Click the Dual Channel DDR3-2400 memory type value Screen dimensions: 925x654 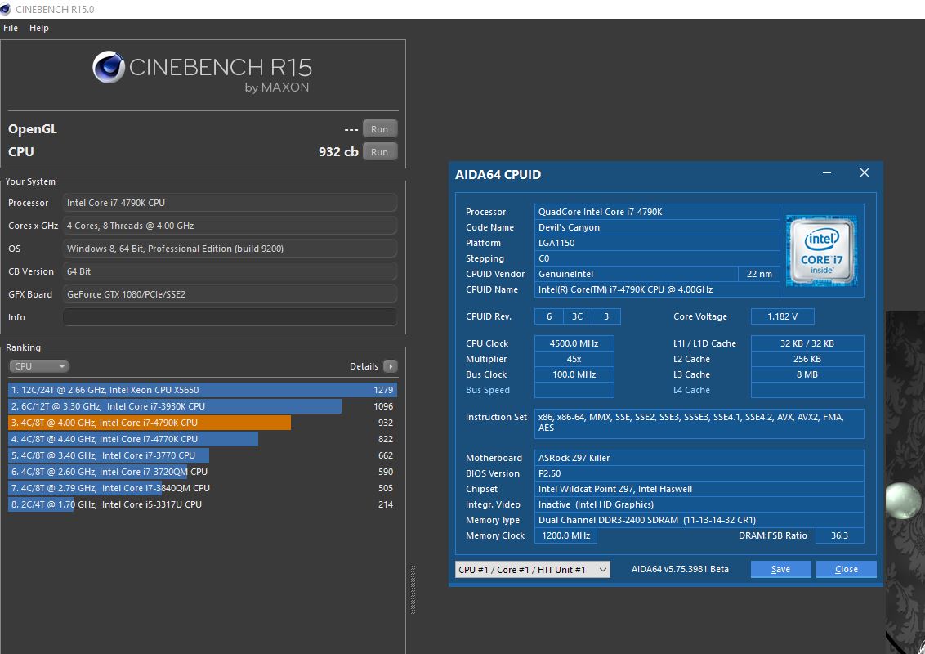[699, 520]
